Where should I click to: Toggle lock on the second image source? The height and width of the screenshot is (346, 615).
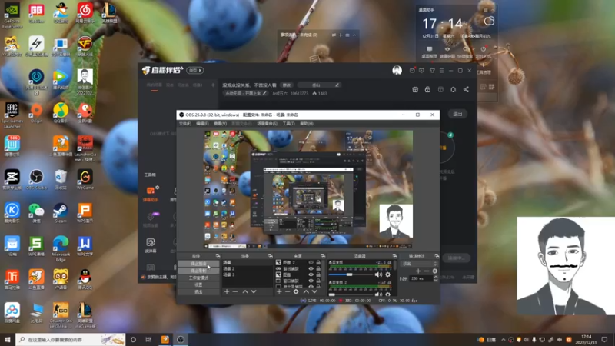click(318, 275)
